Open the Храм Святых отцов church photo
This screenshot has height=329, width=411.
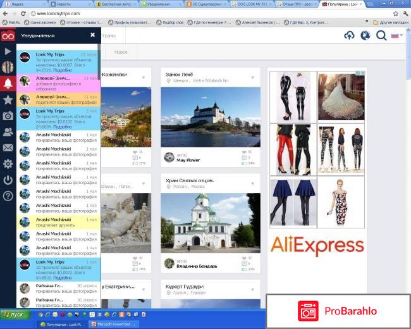pyautogui.click(x=211, y=223)
